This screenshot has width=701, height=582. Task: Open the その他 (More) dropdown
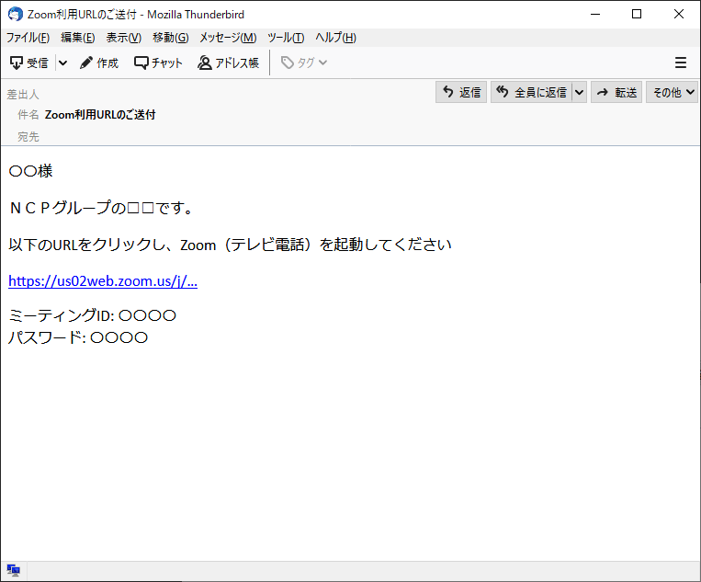point(673,92)
